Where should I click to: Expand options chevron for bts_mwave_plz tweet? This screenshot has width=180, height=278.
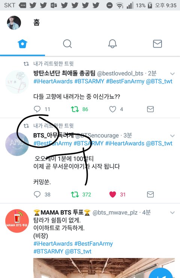pyautogui.click(x=172, y=213)
